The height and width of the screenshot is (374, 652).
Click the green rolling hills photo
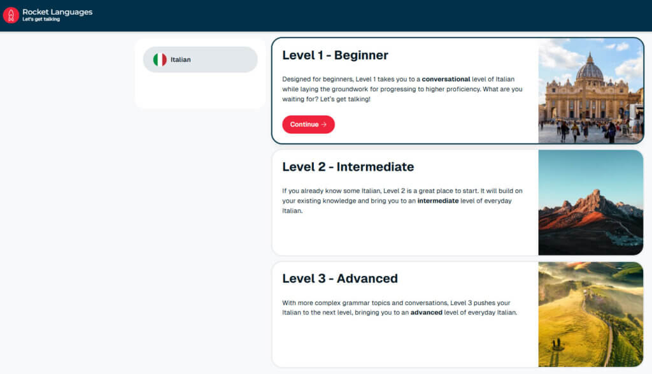pyautogui.click(x=590, y=314)
